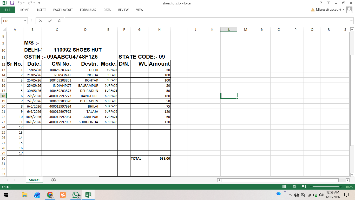Viewport: 355px width, 200px height.
Task: Open the FILE backstage tab
Action: (8, 10)
